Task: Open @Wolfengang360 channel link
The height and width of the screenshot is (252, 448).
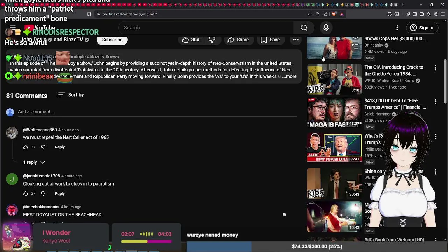Action: 40,130
